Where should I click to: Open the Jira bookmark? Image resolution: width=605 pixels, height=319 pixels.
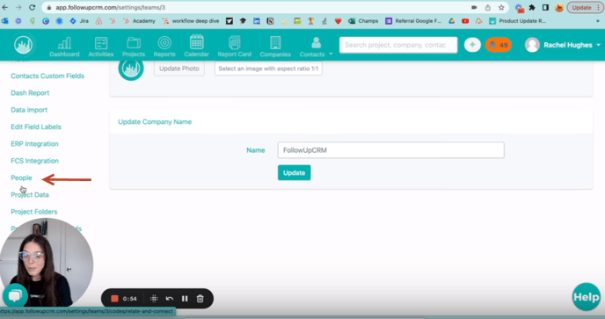(x=79, y=21)
